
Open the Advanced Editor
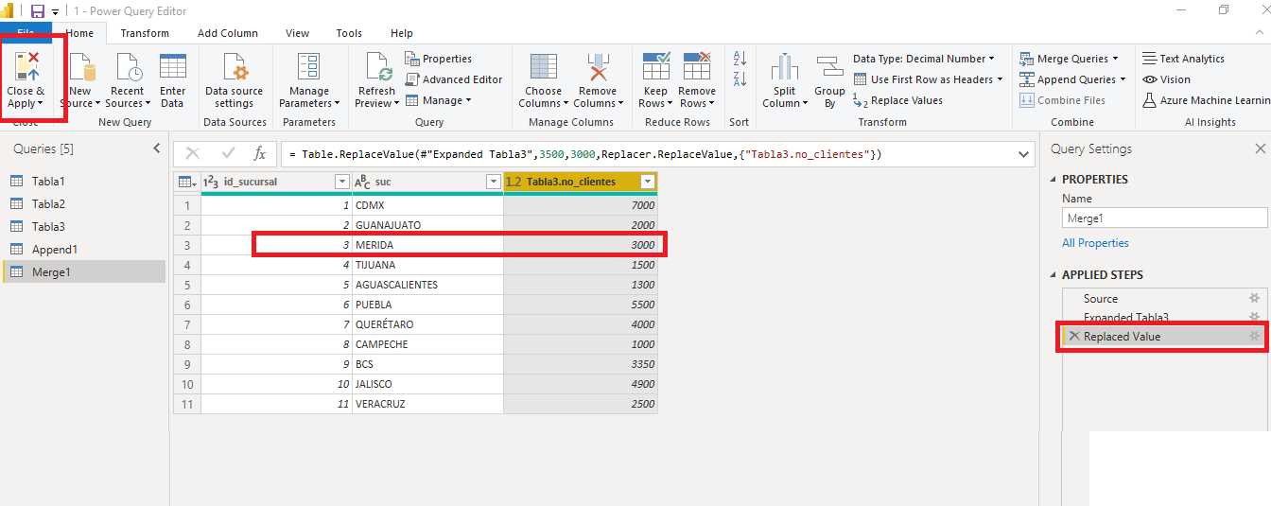tap(455, 79)
